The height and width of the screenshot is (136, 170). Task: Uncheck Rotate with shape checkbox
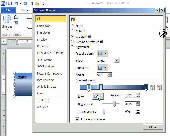point(77,119)
